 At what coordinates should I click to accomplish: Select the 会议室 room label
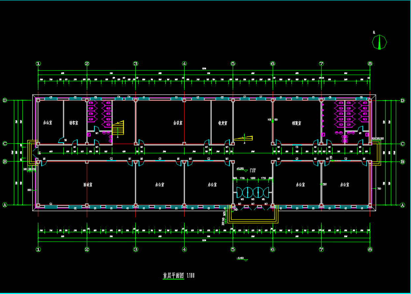coord(178,123)
